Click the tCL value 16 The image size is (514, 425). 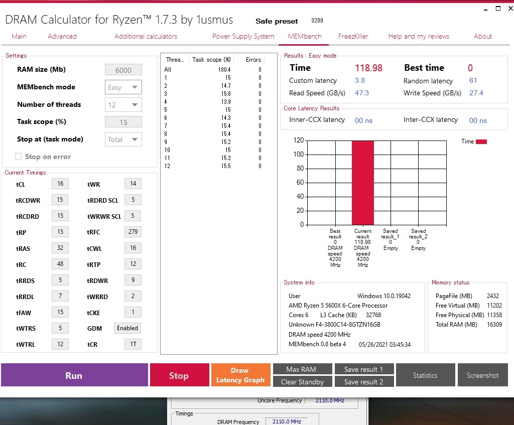(60, 184)
